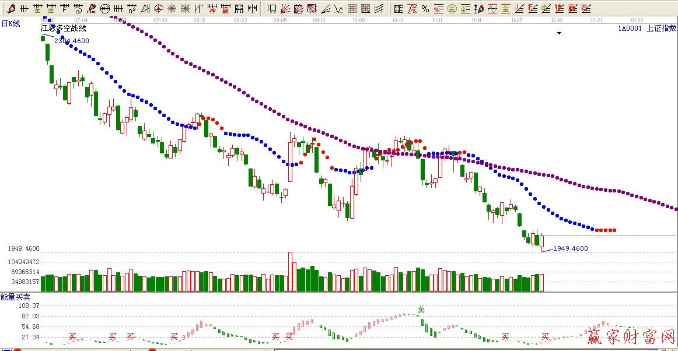Image resolution: width=678 pixels, height=351 pixels.
Task: Click the 日K线 period label
Action: tap(11, 23)
